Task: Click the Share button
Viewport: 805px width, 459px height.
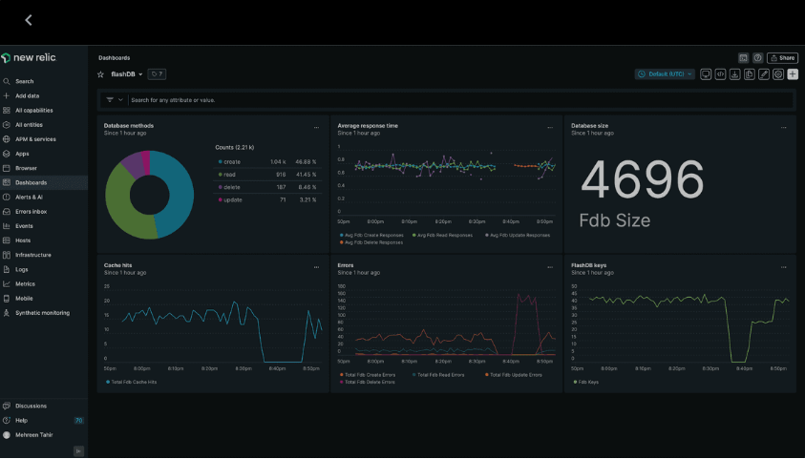Action: (782, 58)
